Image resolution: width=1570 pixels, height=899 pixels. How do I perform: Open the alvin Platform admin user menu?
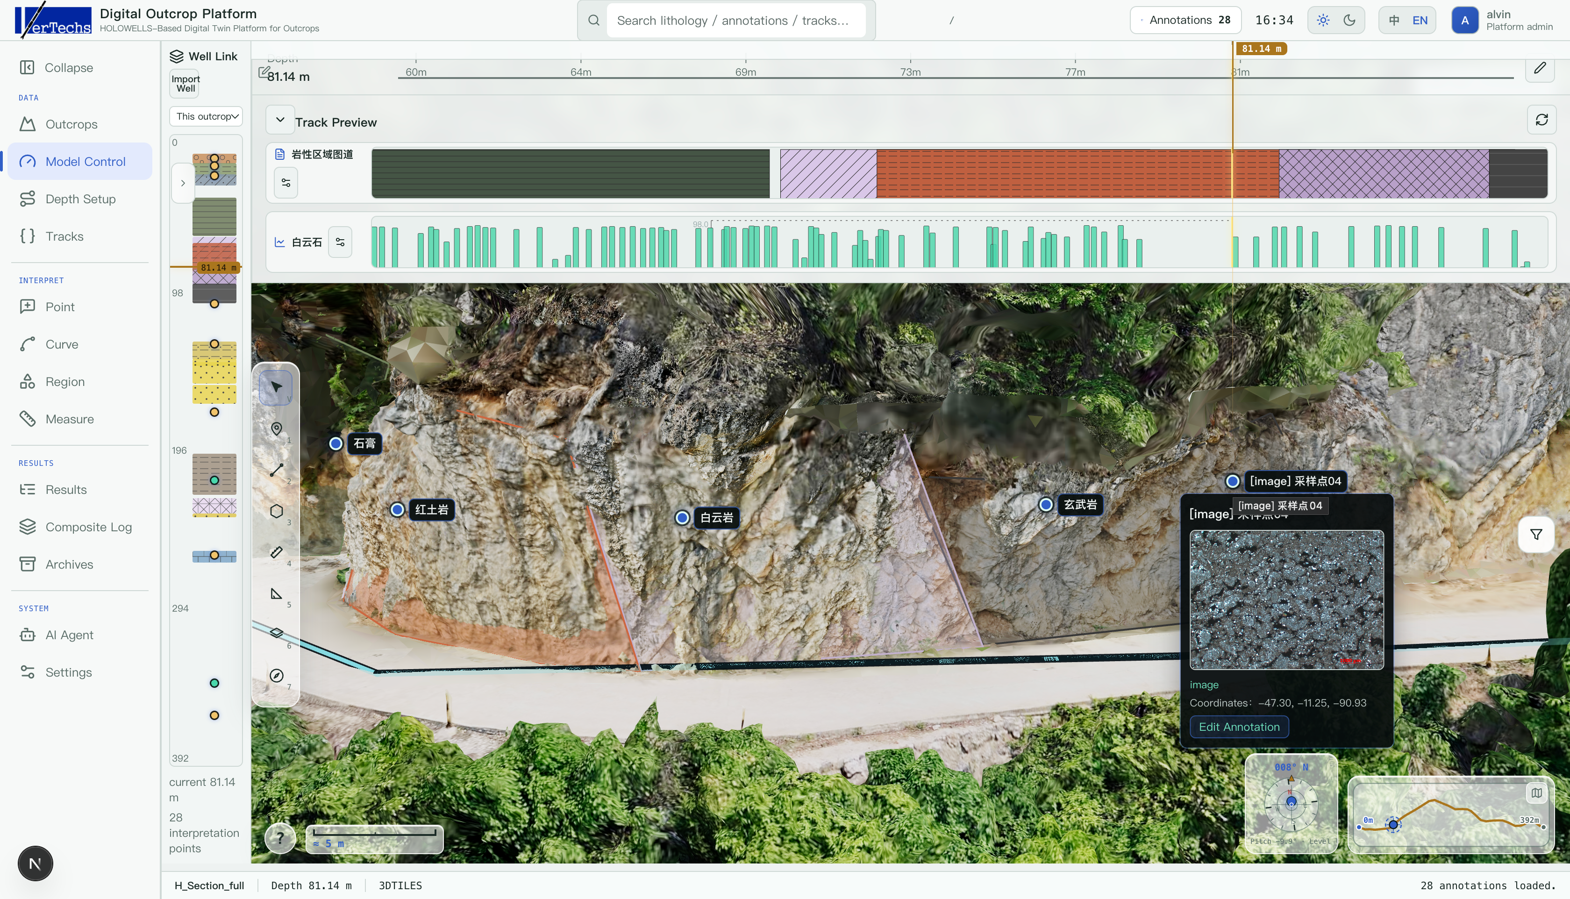pos(1501,21)
